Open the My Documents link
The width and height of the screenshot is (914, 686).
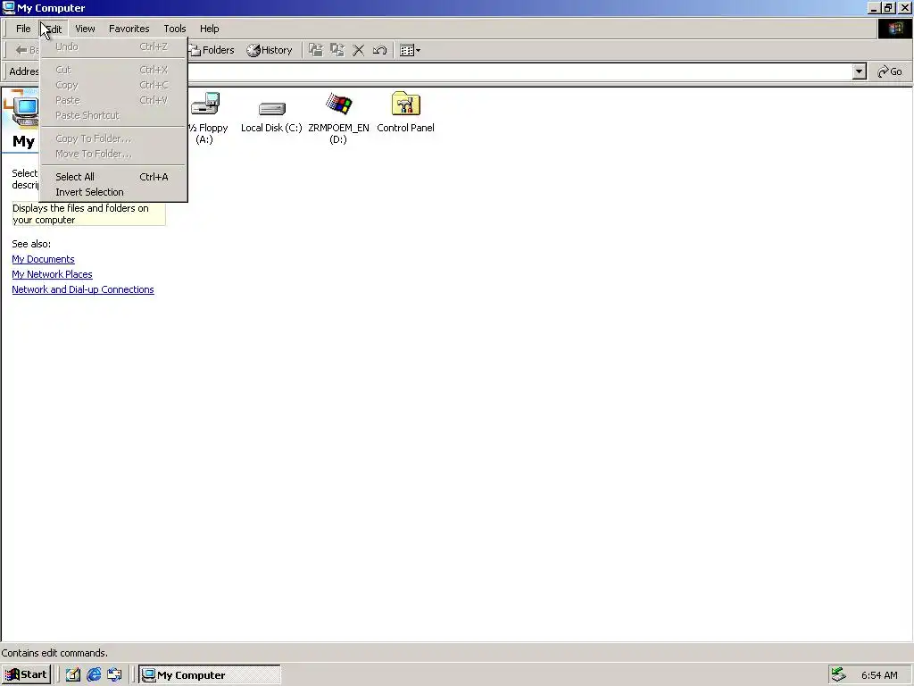click(43, 259)
